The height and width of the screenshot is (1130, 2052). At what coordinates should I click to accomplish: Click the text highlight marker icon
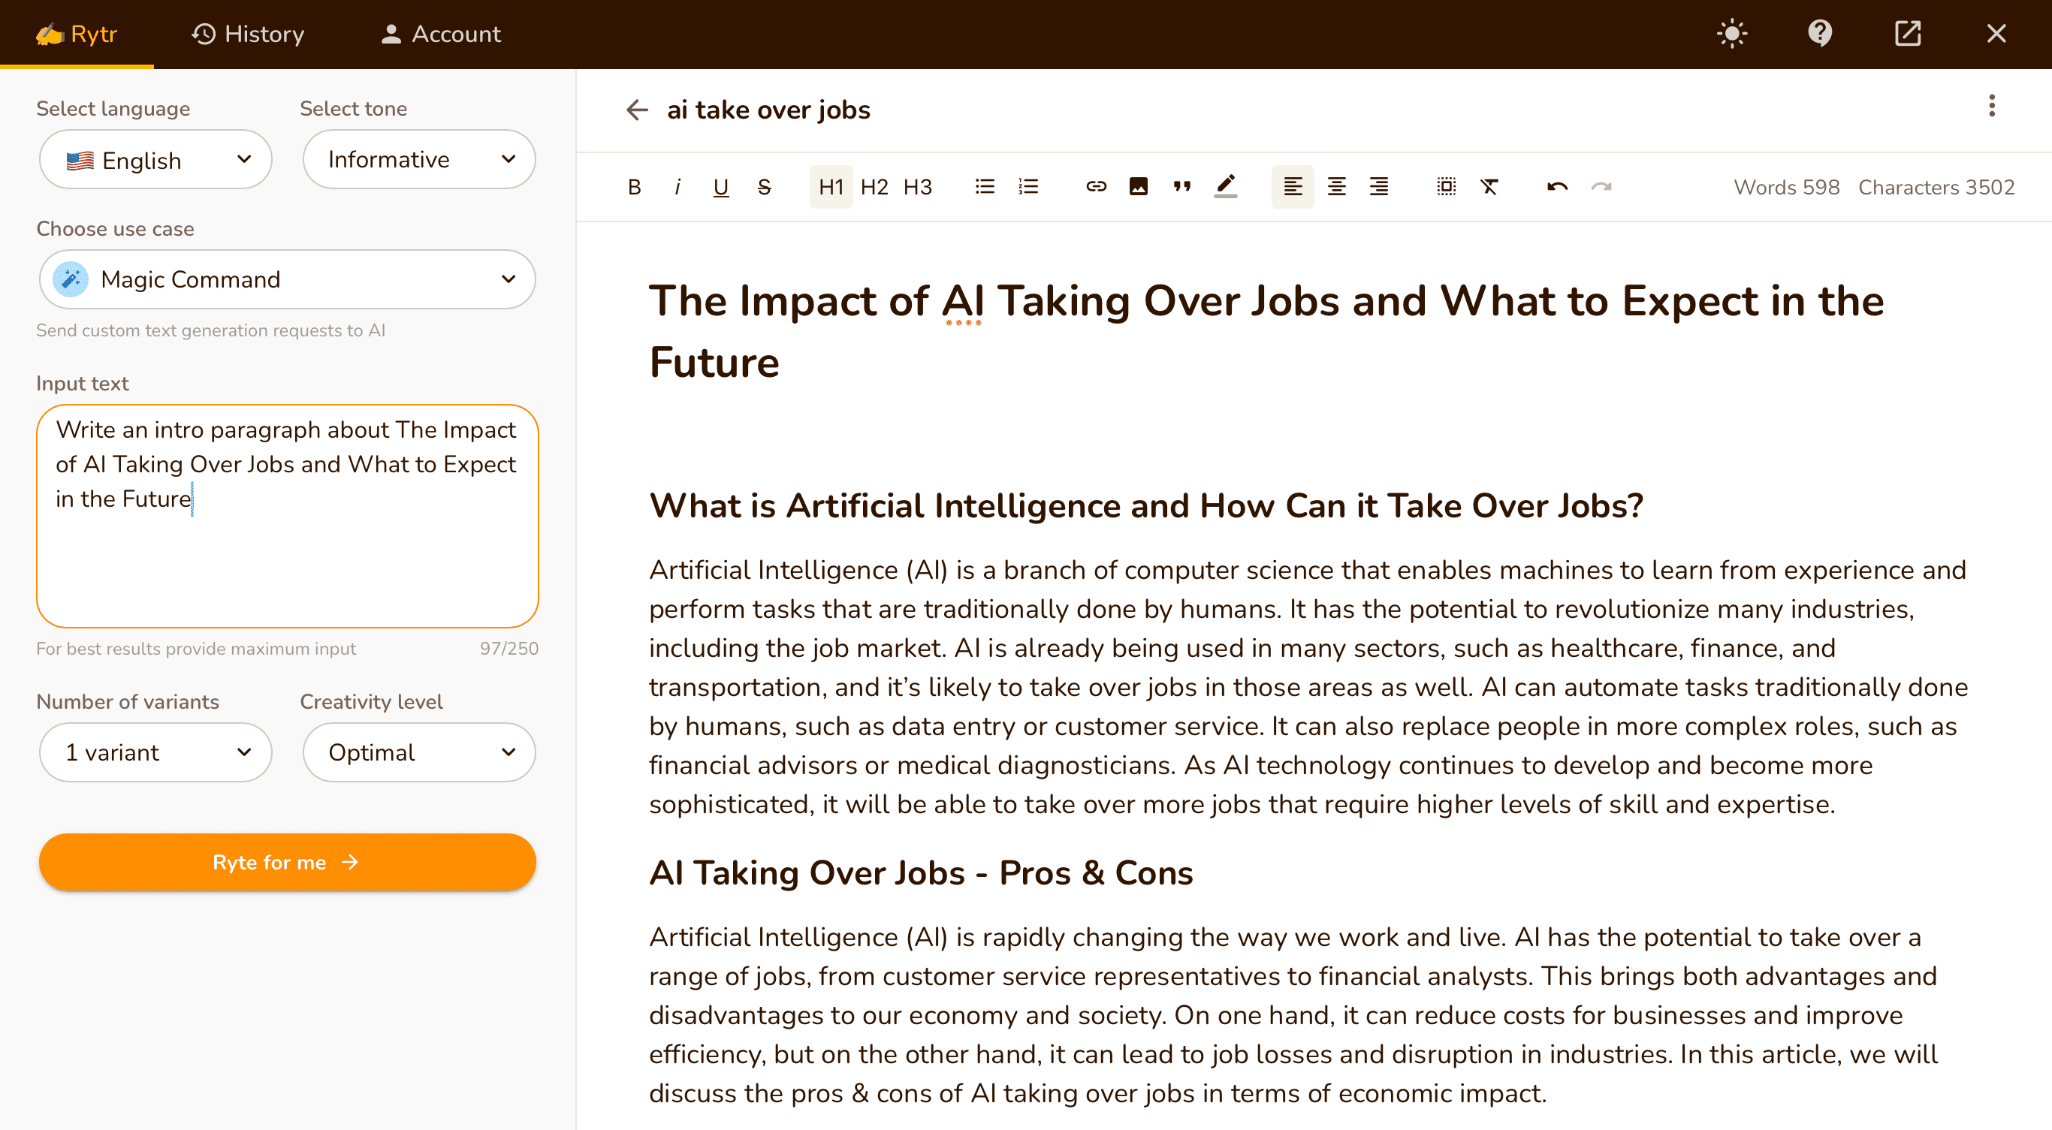(1225, 186)
